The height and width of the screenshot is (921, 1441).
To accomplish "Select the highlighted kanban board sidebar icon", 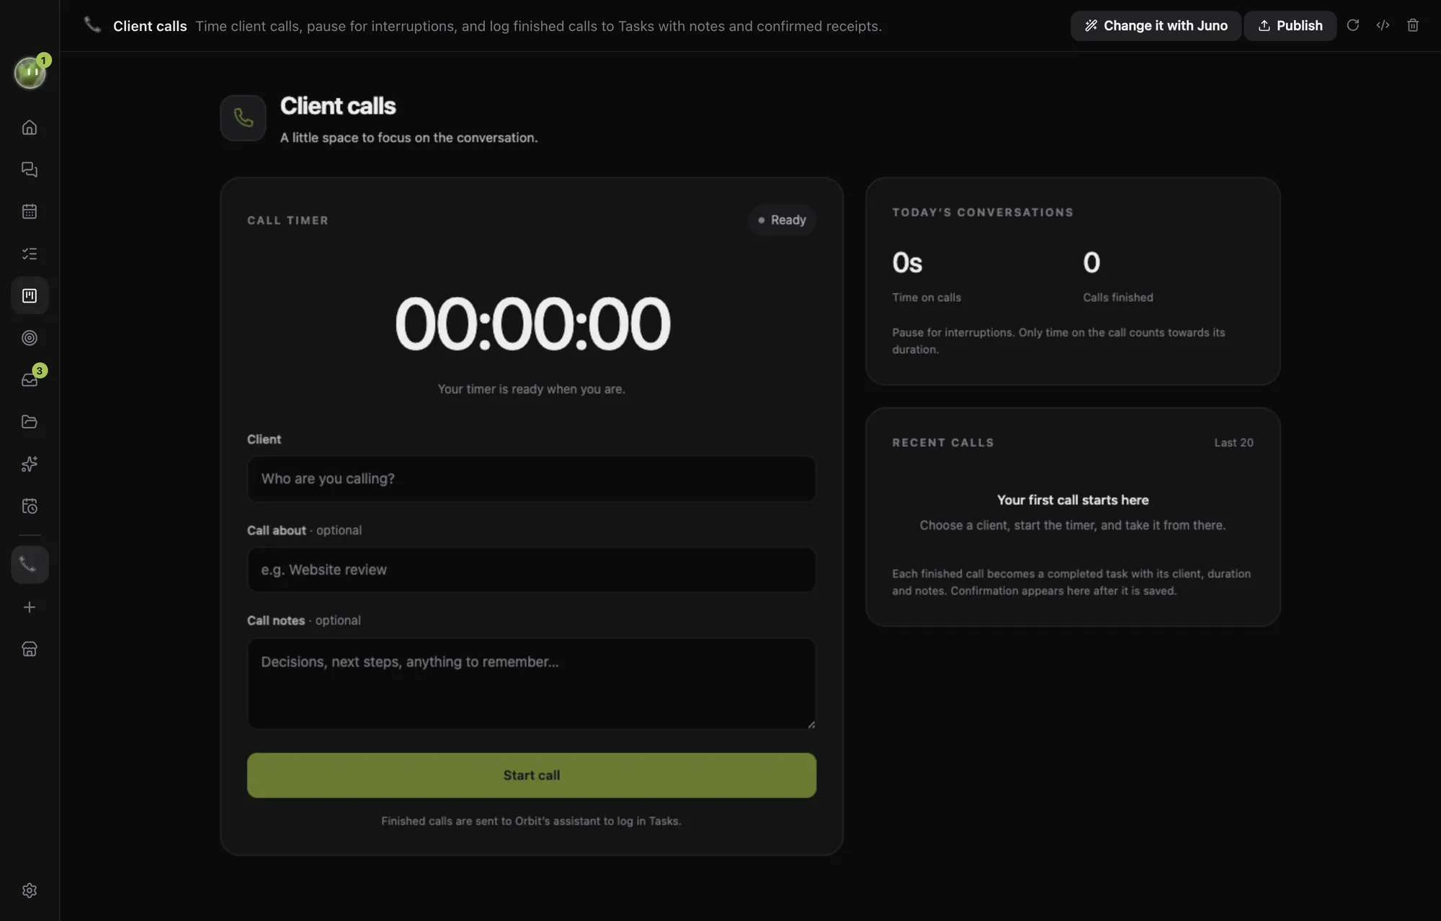I will point(30,295).
